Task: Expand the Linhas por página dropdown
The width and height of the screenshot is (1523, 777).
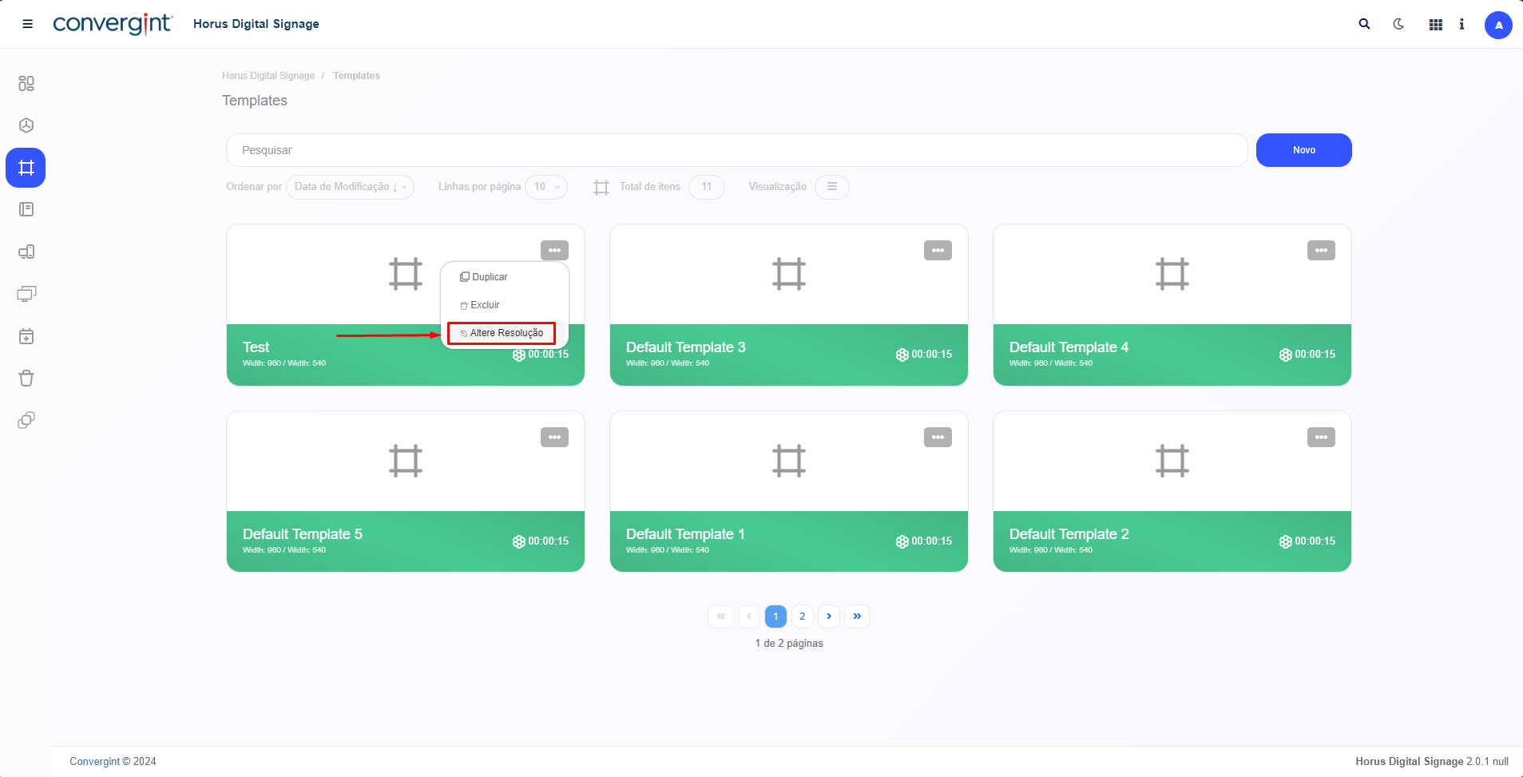Action: (546, 187)
